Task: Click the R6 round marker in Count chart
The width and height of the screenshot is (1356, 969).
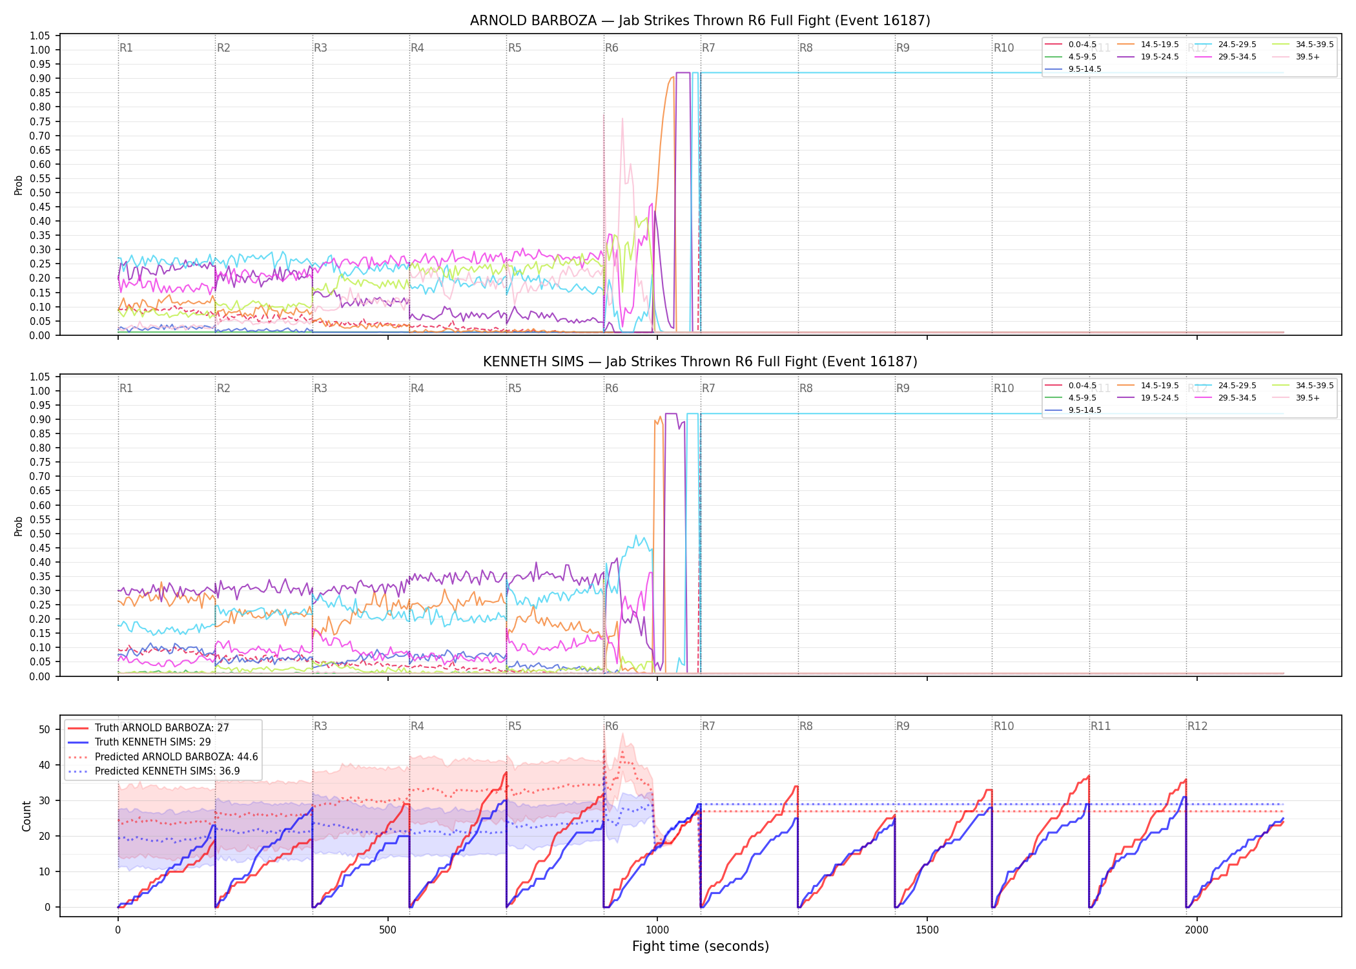Action: (x=611, y=726)
